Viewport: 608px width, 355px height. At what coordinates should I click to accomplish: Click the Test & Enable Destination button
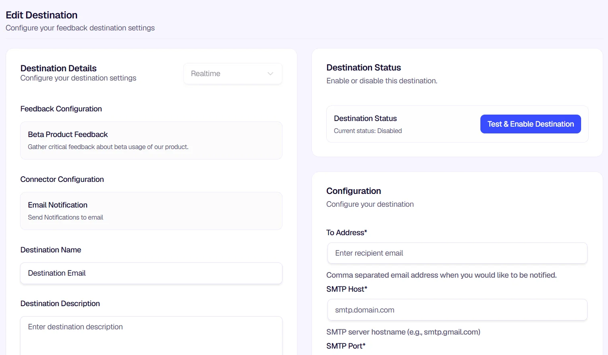tap(531, 124)
